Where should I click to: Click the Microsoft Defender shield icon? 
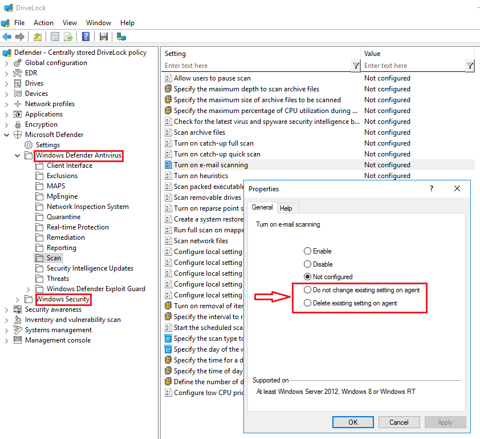[x=18, y=135]
